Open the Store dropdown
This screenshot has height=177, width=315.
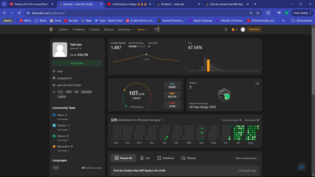(142, 29)
